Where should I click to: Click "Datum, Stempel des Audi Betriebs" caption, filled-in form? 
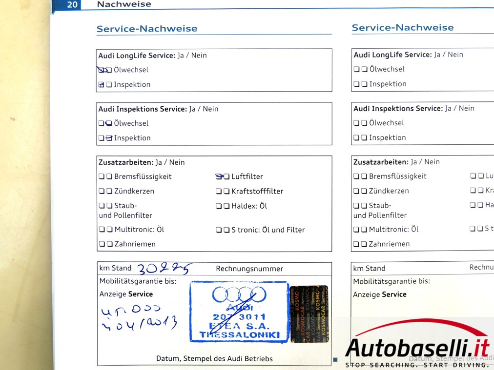pyautogui.click(x=215, y=359)
